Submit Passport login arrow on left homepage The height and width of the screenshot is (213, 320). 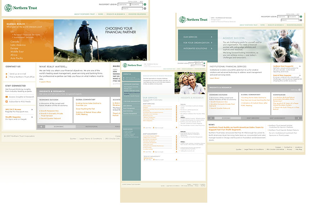(x=145, y=4)
